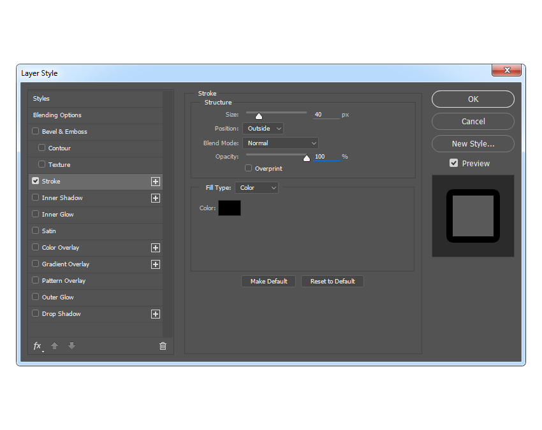Open the fx effects menu icon

click(38, 346)
